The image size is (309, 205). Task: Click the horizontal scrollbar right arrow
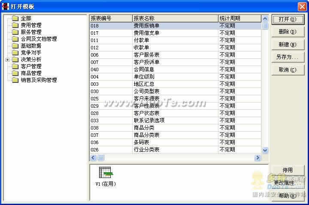tap(257, 157)
